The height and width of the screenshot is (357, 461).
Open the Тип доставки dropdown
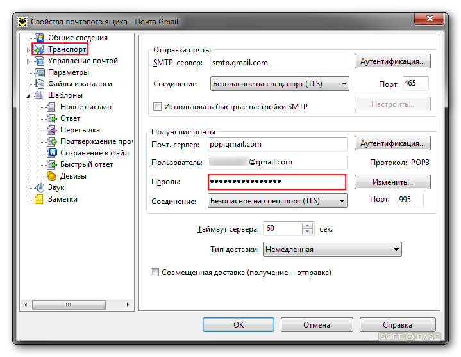(x=332, y=250)
